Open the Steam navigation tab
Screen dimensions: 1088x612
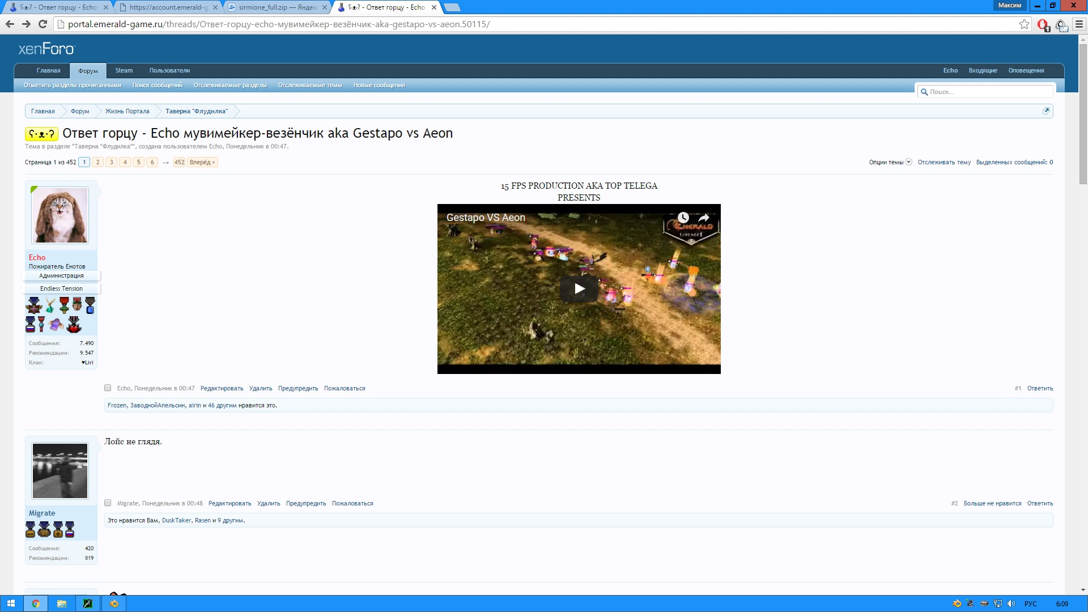pyautogui.click(x=124, y=70)
